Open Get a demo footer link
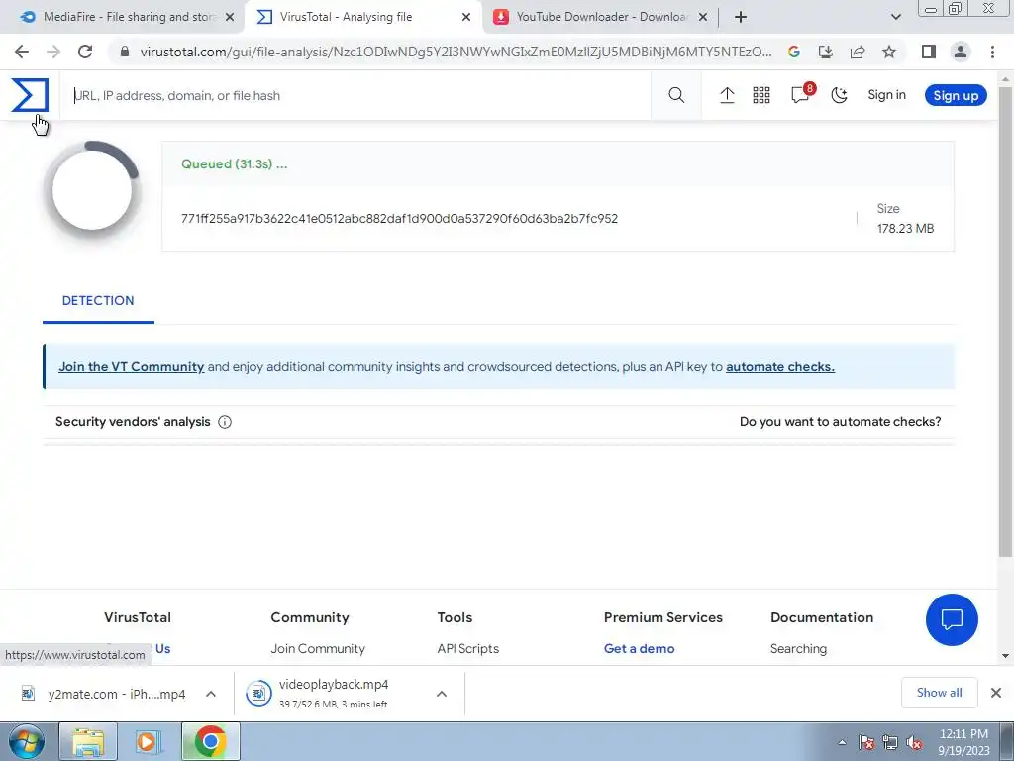 tap(639, 648)
